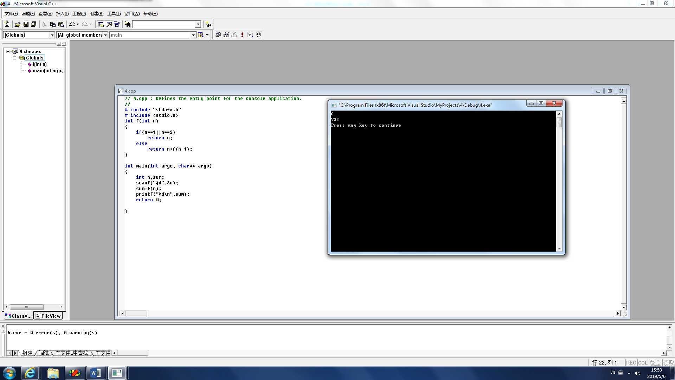The height and width of the screenshot is (380, 675).
Task: Click the Save icon in toolbar
Action: (26, 24)
